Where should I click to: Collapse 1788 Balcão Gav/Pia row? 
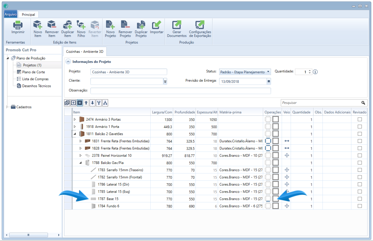81,163
